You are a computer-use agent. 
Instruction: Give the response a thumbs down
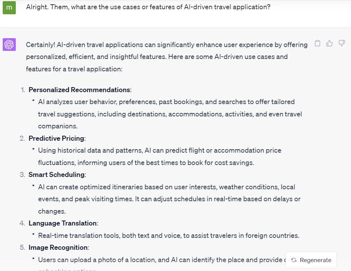coord(342,43)
